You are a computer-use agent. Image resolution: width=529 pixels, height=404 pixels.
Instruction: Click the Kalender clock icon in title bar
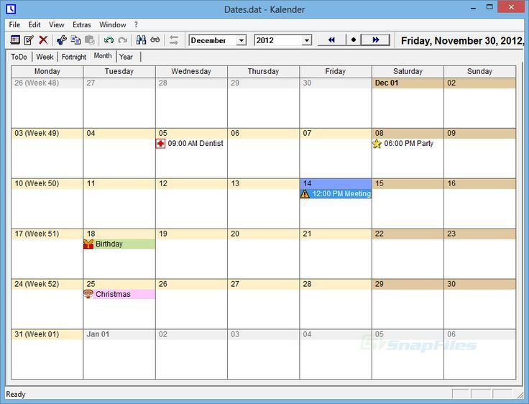click(x=11, y=9)
